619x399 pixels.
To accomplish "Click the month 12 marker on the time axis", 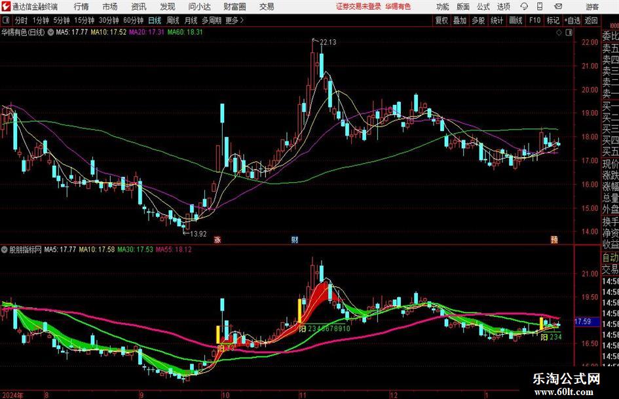I will pyautogui.click(x=394, y=395).
